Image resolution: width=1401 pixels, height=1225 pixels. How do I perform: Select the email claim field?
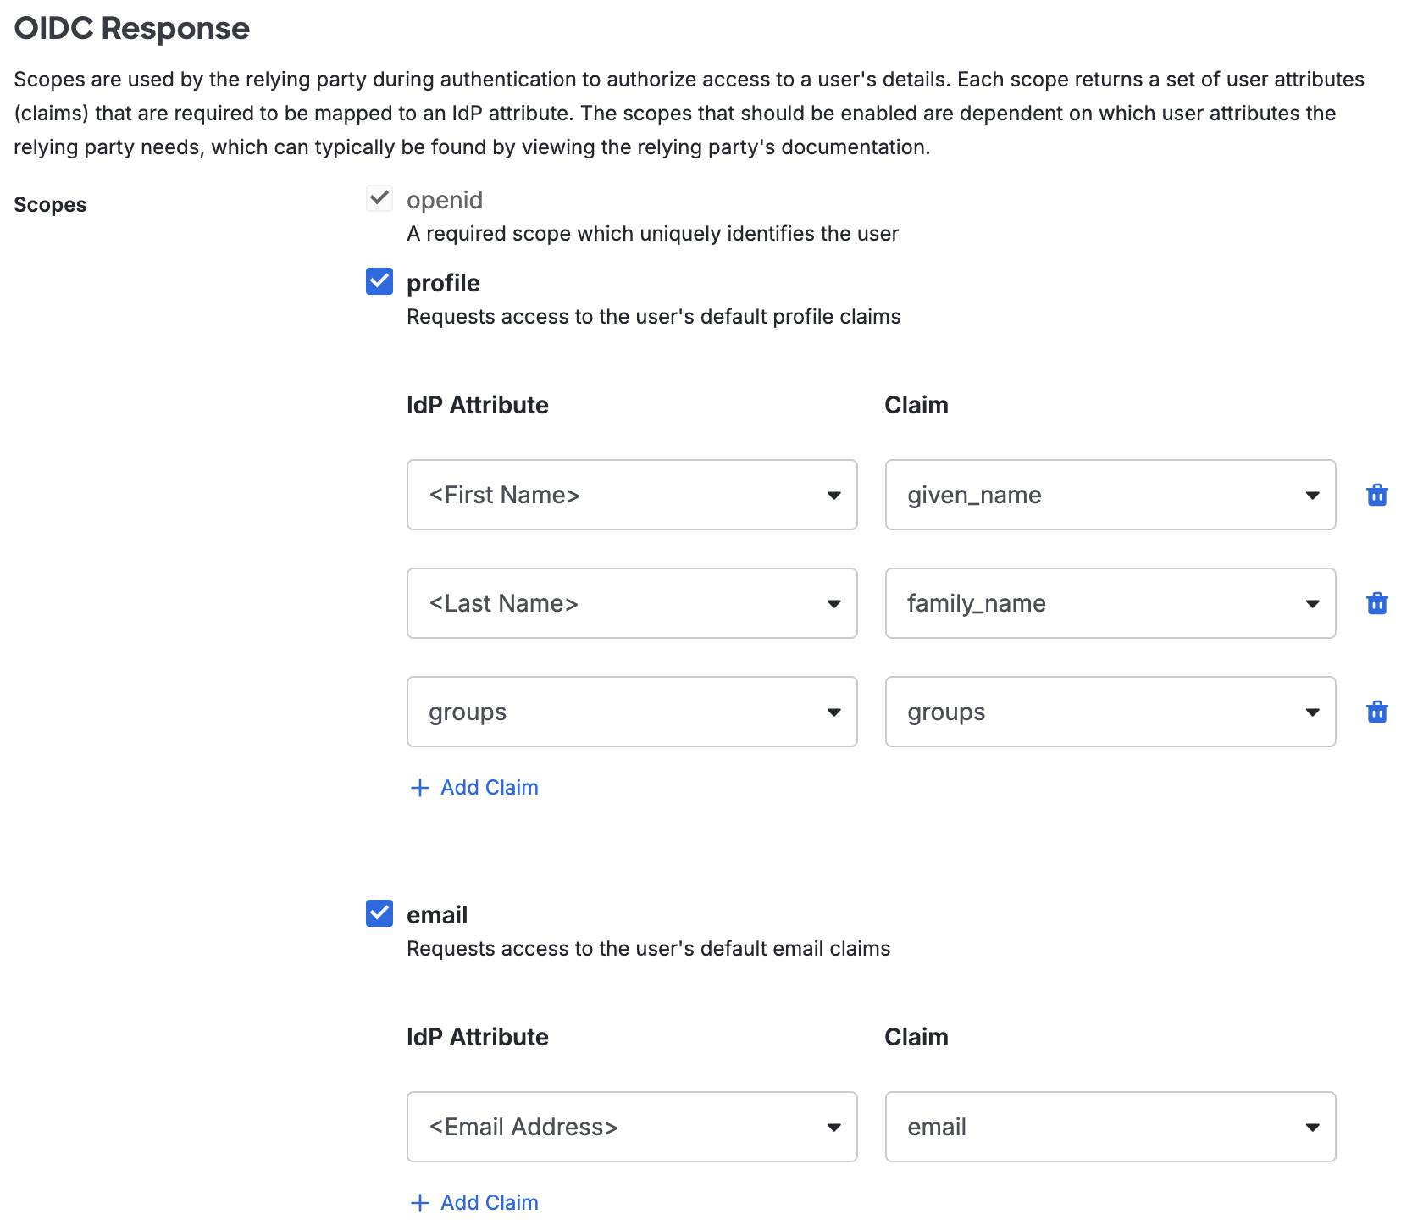1059,1127
